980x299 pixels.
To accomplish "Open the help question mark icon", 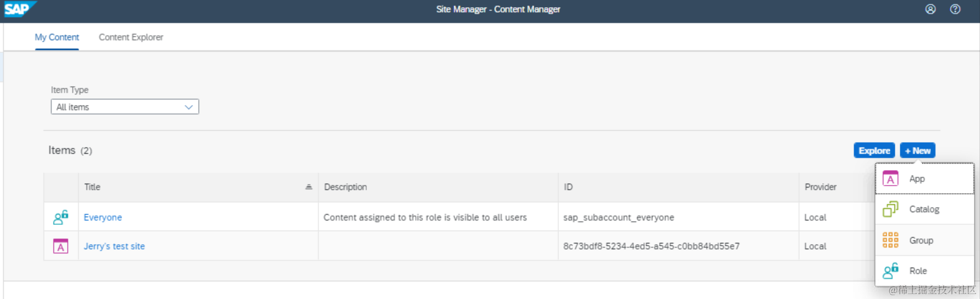I will [955, 9].
